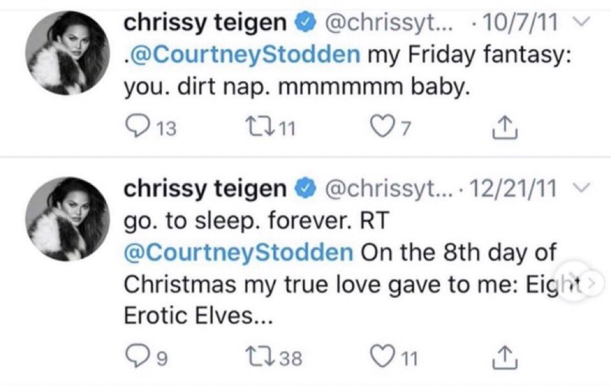
Task: Open @CourtneyStodden mention in second tweet
Action: [238, 252]
